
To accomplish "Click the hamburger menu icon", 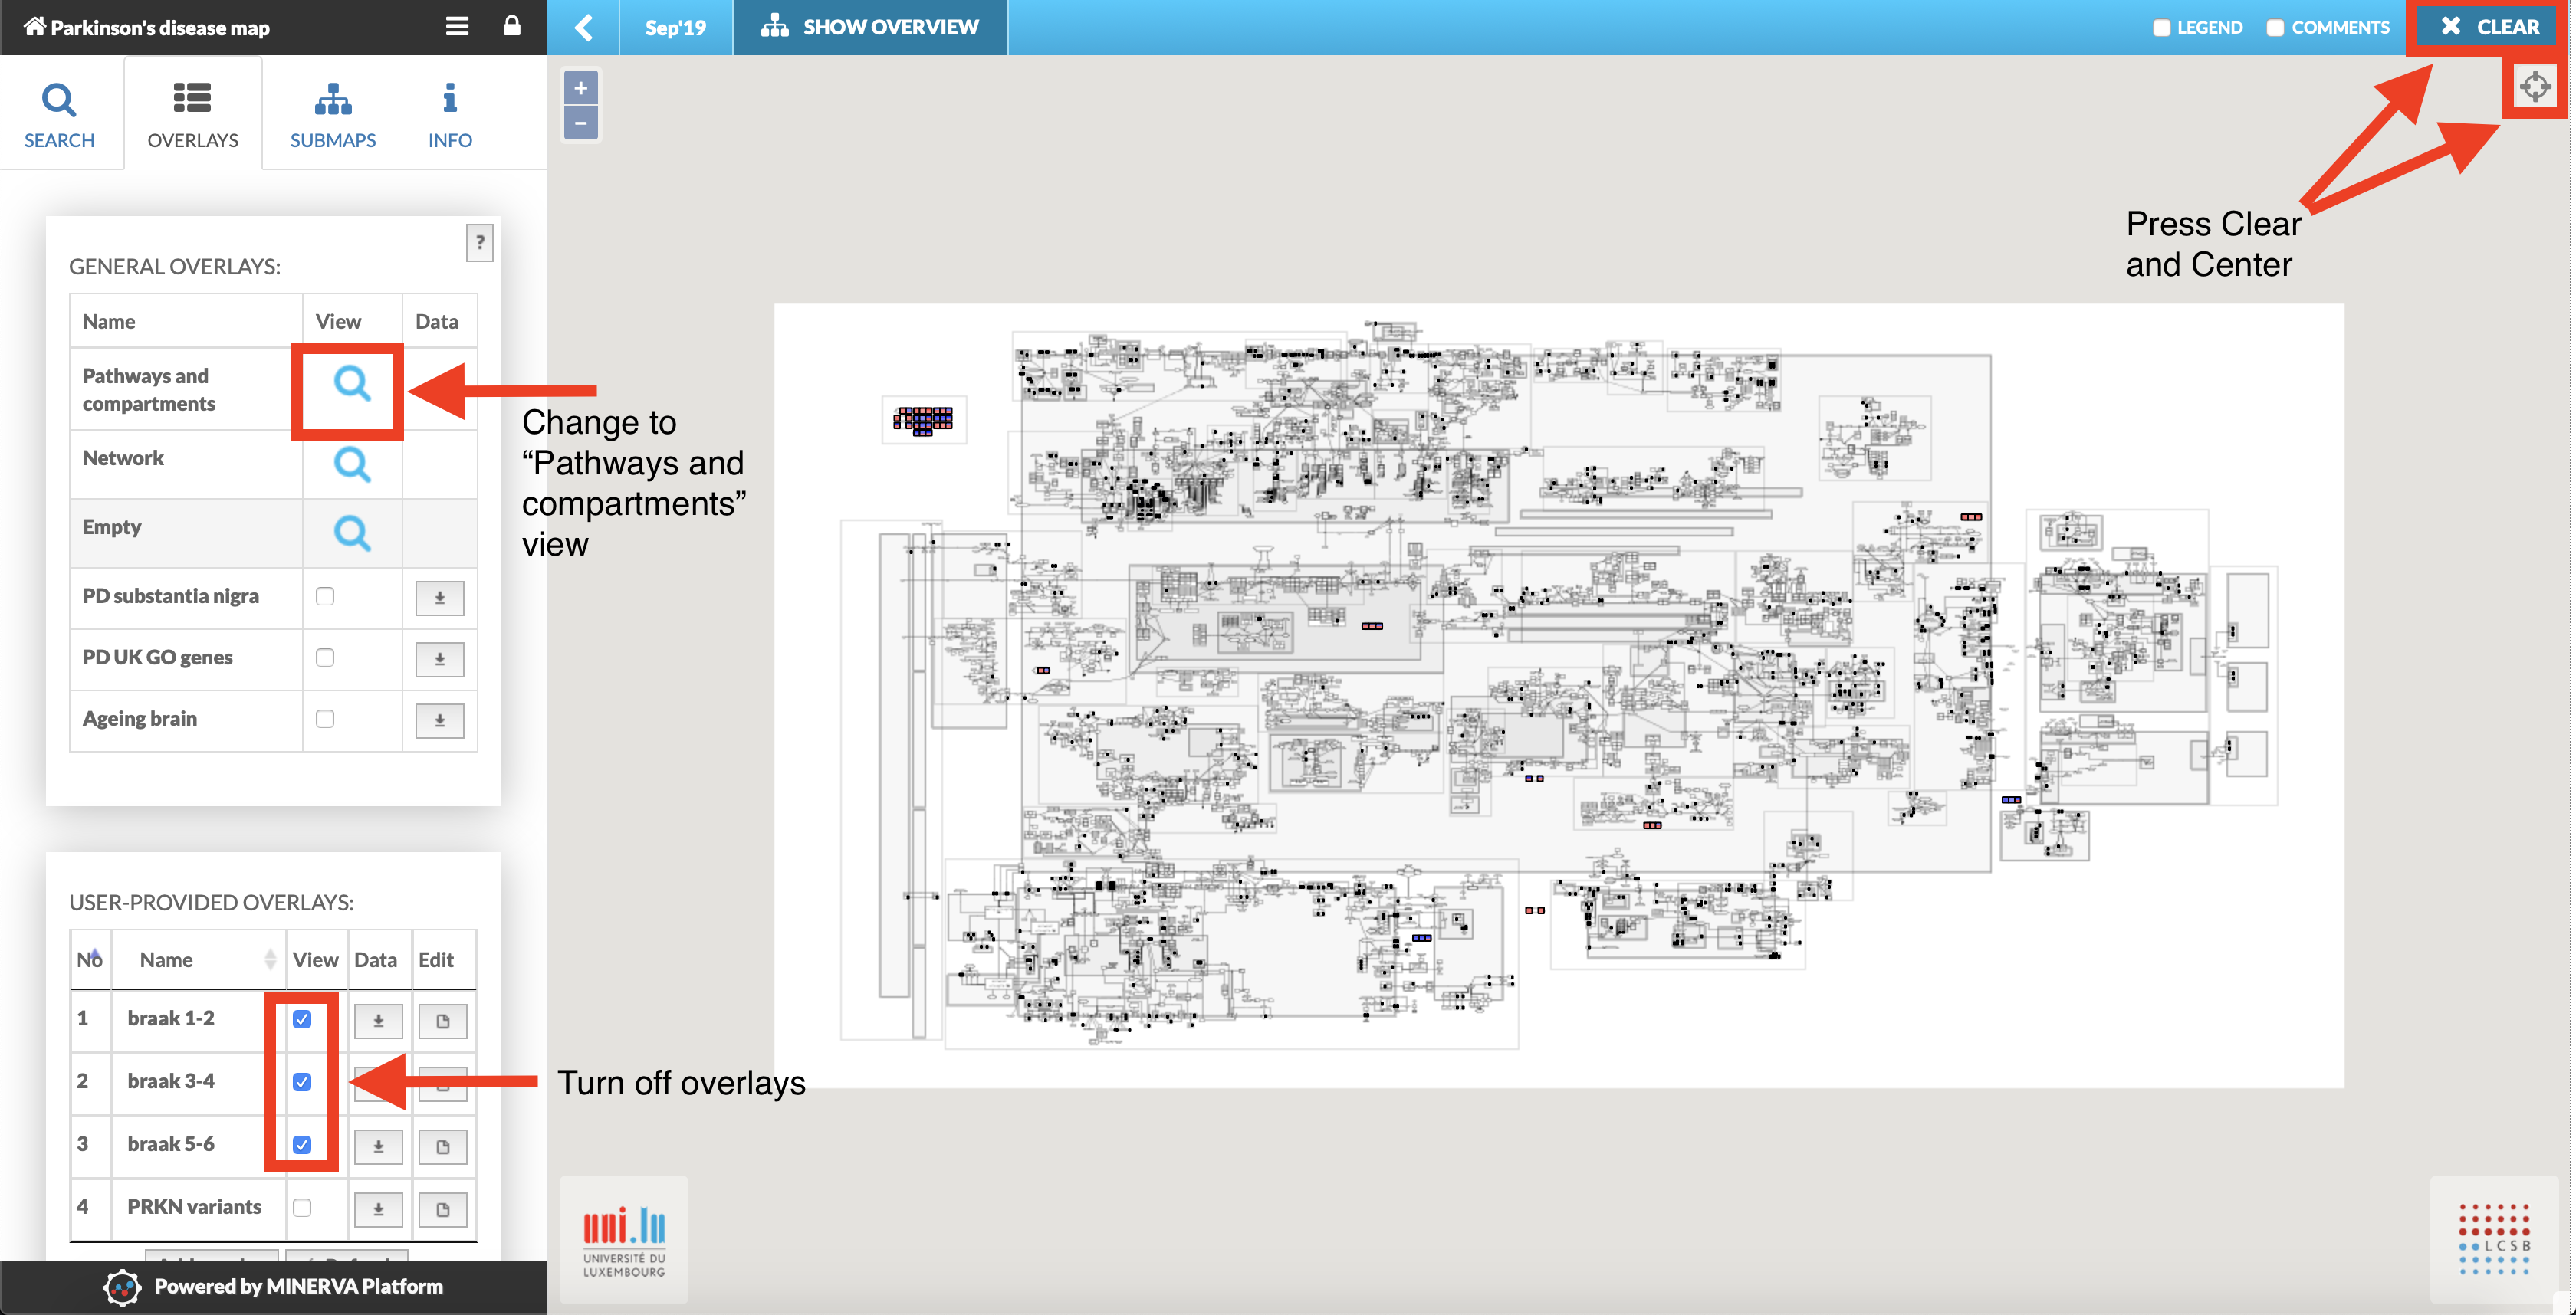I will coord(457,27).
